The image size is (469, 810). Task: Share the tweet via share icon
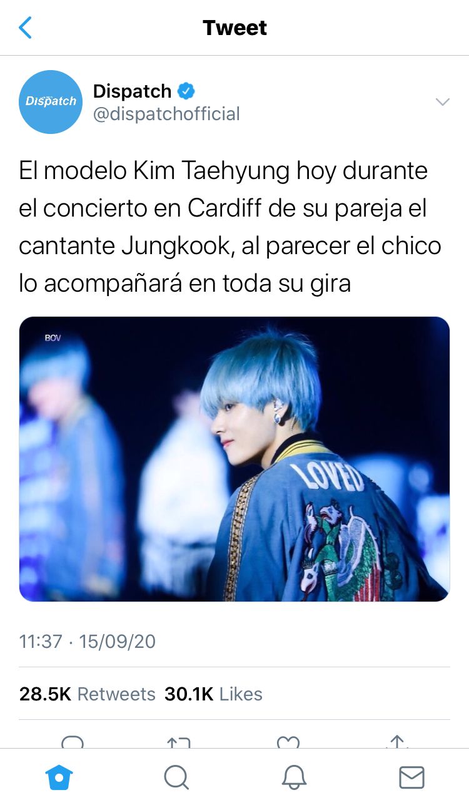tap(397, 742)
